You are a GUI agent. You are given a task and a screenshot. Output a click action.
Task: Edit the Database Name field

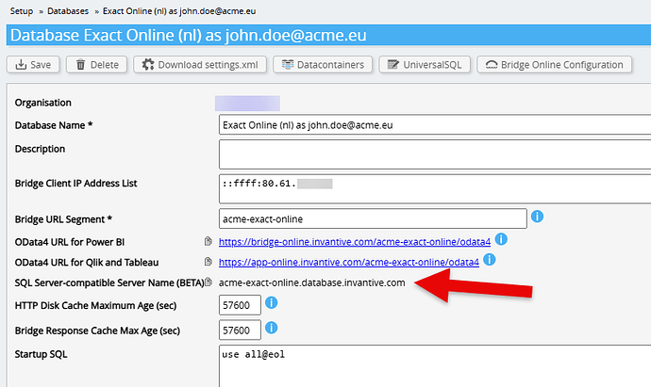tap(435, 125)
